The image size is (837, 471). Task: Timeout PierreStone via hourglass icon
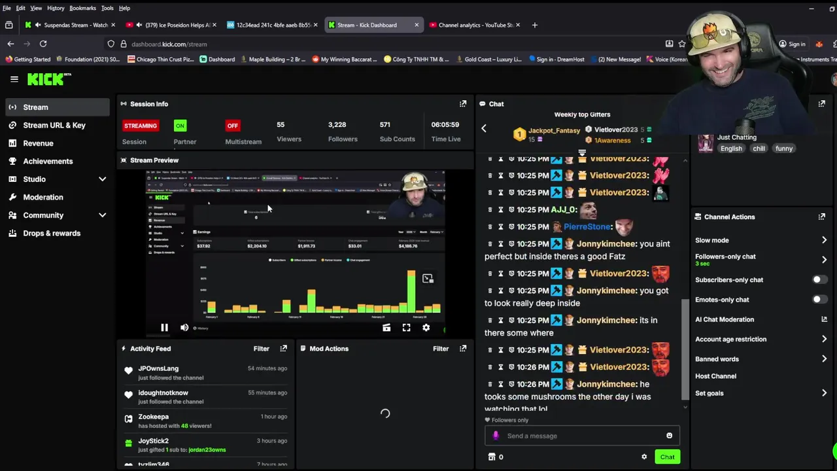click(501, 227)
